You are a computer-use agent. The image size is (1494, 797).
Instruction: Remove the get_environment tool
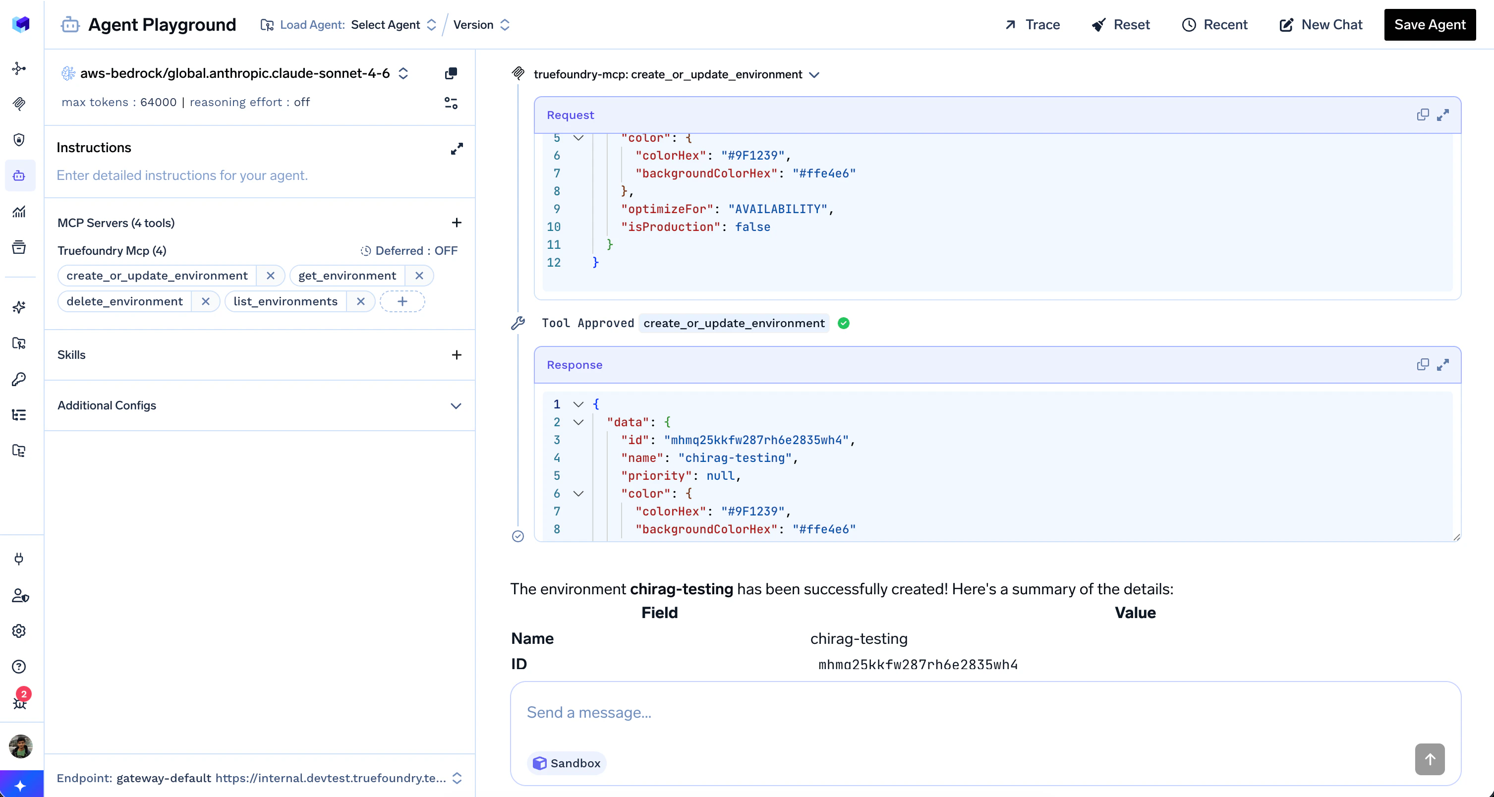click(419, 276)
